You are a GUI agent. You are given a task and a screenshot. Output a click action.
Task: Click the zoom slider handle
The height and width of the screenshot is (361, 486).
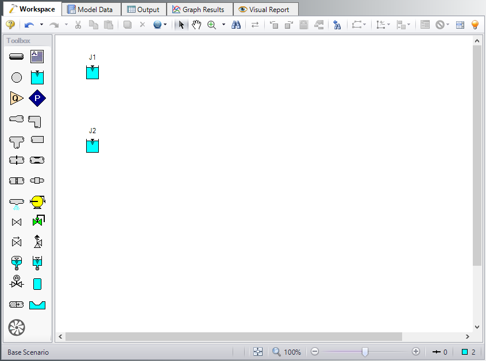pos(365,352)
